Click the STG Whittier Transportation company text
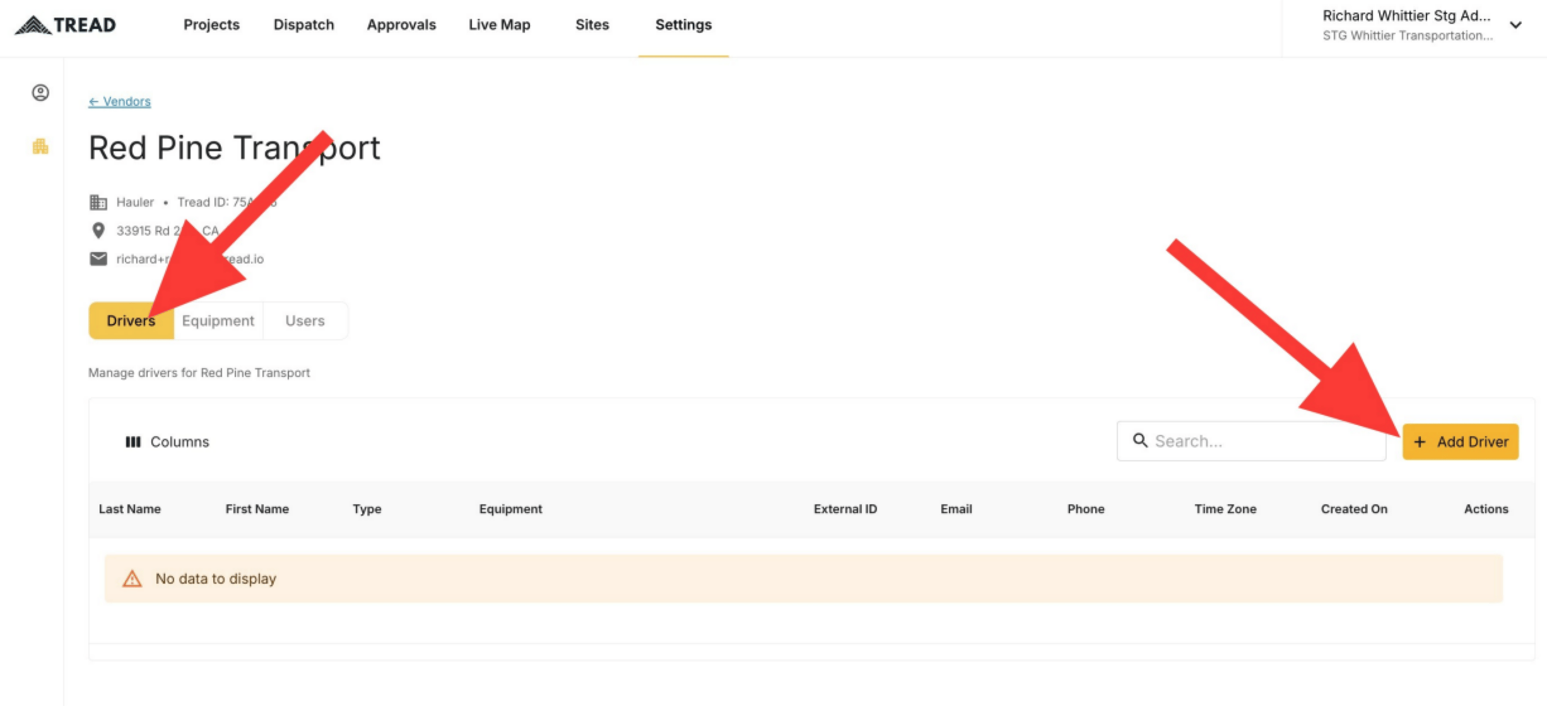The image size is (1547, 706). pyautogui.click(x=1408, y=36)
